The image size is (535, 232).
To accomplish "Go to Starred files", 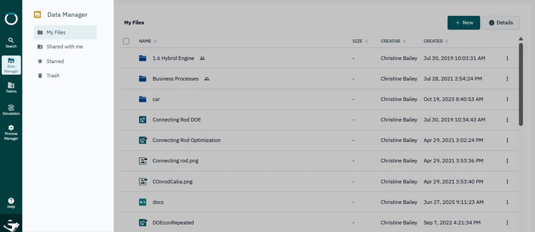I will click(55, 61).
